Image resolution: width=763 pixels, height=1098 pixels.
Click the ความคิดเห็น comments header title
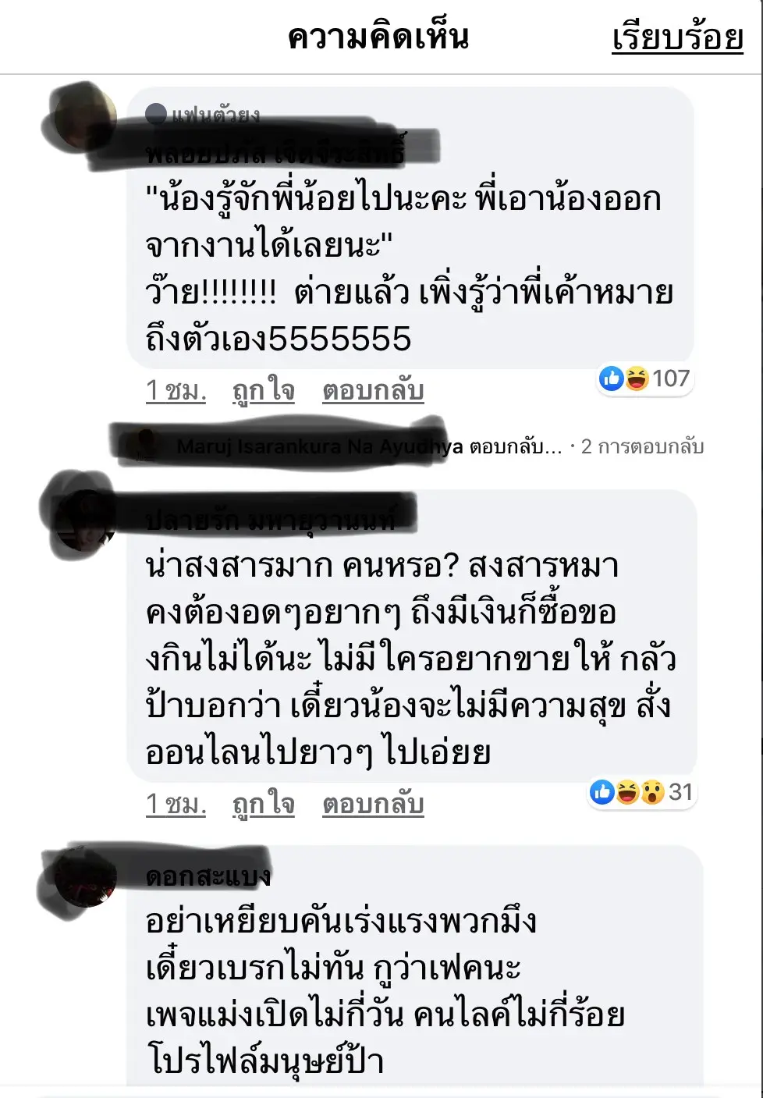[x=378, y=37]
